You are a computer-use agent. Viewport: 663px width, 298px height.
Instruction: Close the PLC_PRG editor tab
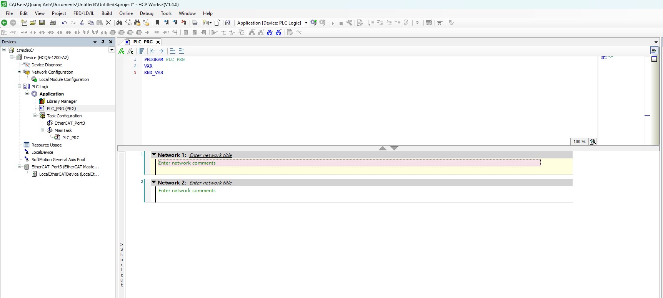158,42
